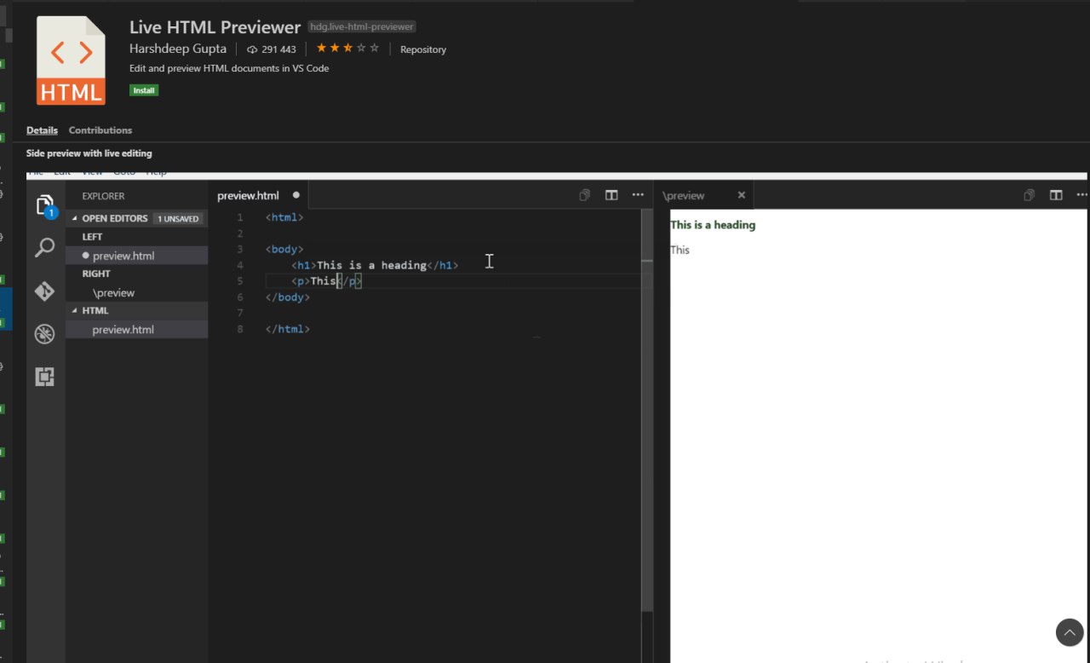Open more actions ellipsis in left editor
The height and width of the screenshot is (663, 1090).
[x=638, y=195]
